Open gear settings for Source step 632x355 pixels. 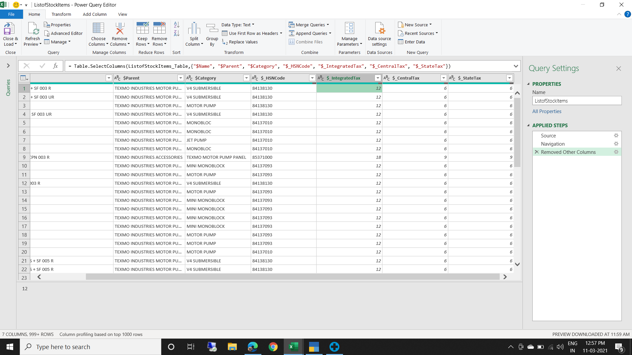tap(616, 135)
